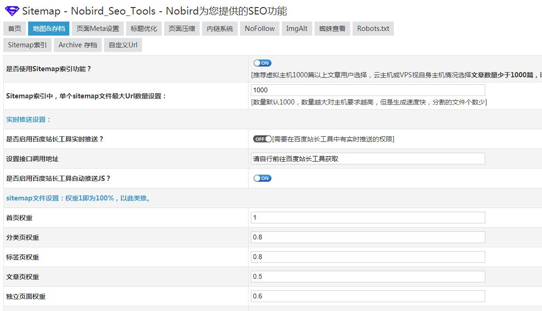Select the 标题优化 tab
Image resolution: width=542 pixels, height=311 pixels.
pos(143,28)
